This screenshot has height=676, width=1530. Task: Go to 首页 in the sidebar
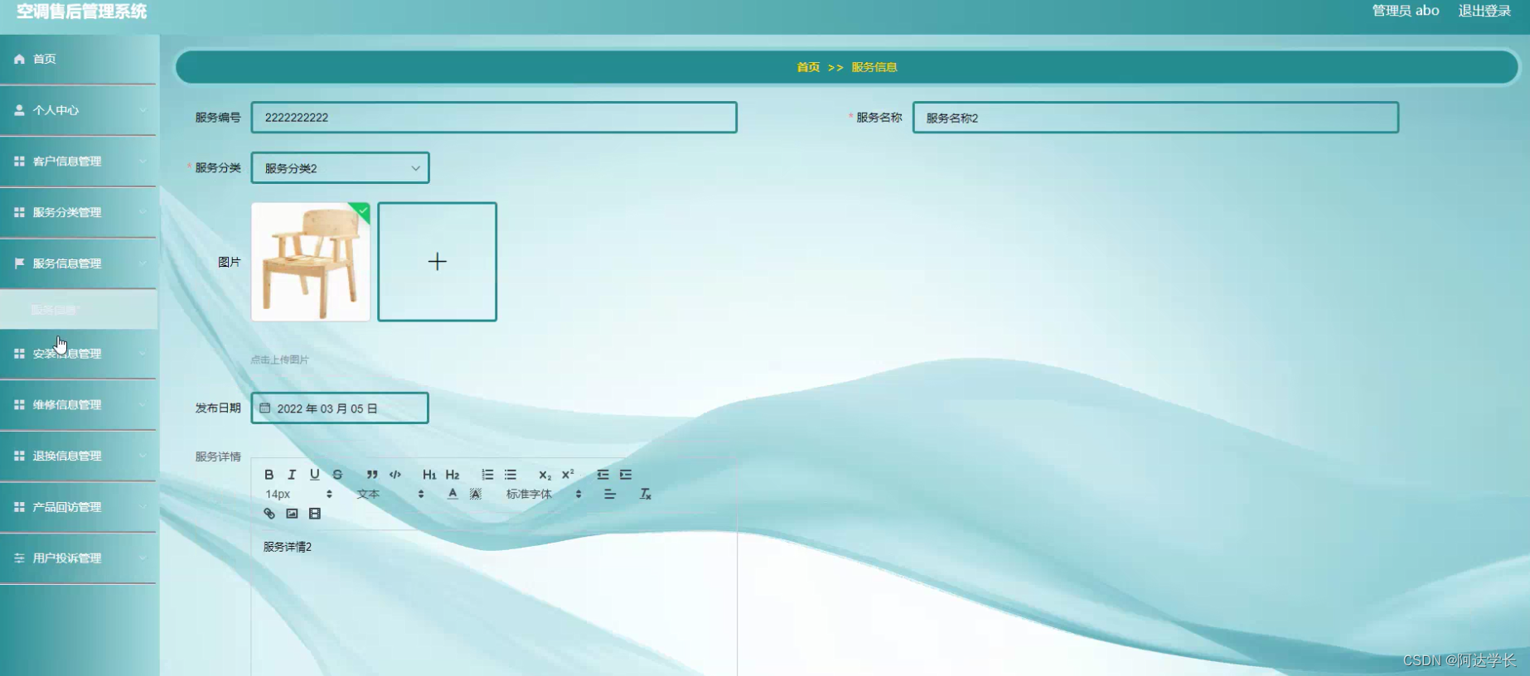(79, 59)
